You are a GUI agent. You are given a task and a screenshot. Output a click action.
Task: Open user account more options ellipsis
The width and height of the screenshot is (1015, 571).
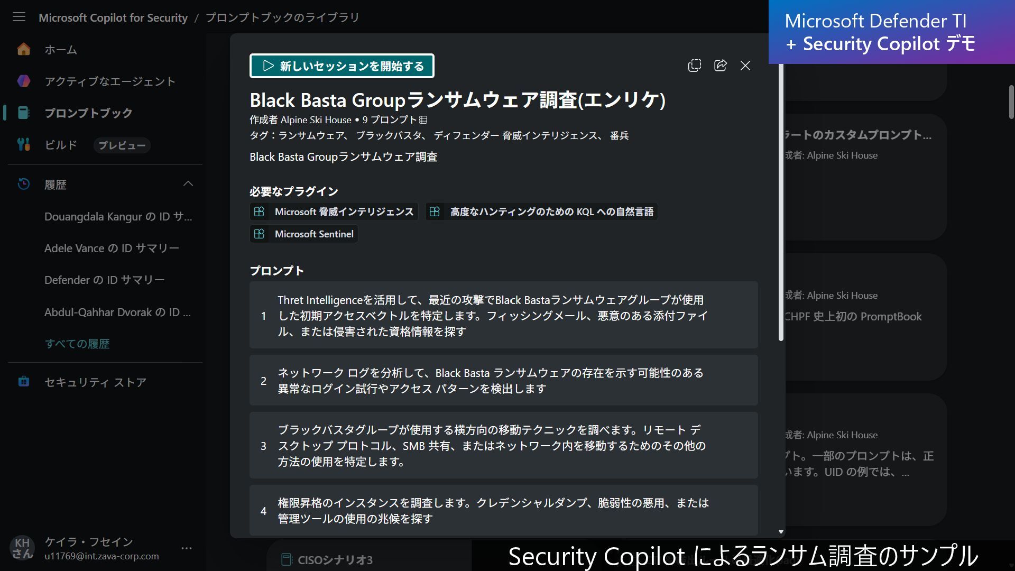187,548
